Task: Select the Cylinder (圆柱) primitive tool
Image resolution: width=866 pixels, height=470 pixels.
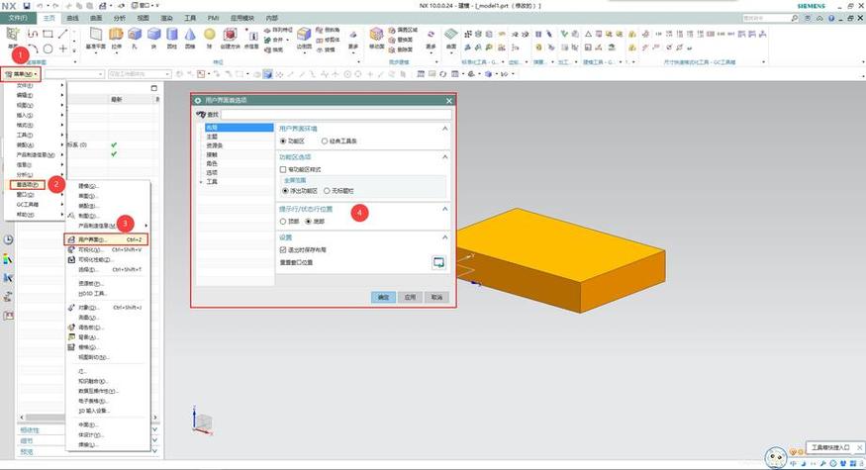Action: 172,39
